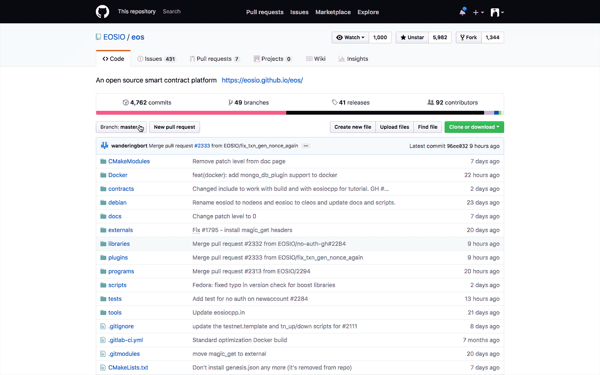Viewport: 600px width, 375px height.
Task: Open the Watch dropdown
Action: tap(350, 37)
